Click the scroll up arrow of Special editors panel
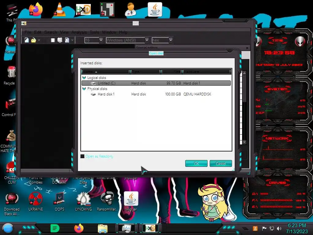The image size is (313, 235). tap(244, 73)
